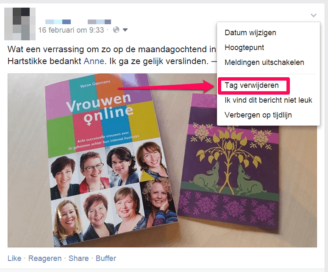Click the blurred profile picture thumbnail
Viewport: 328px width, 272px height.
[20, 24]
